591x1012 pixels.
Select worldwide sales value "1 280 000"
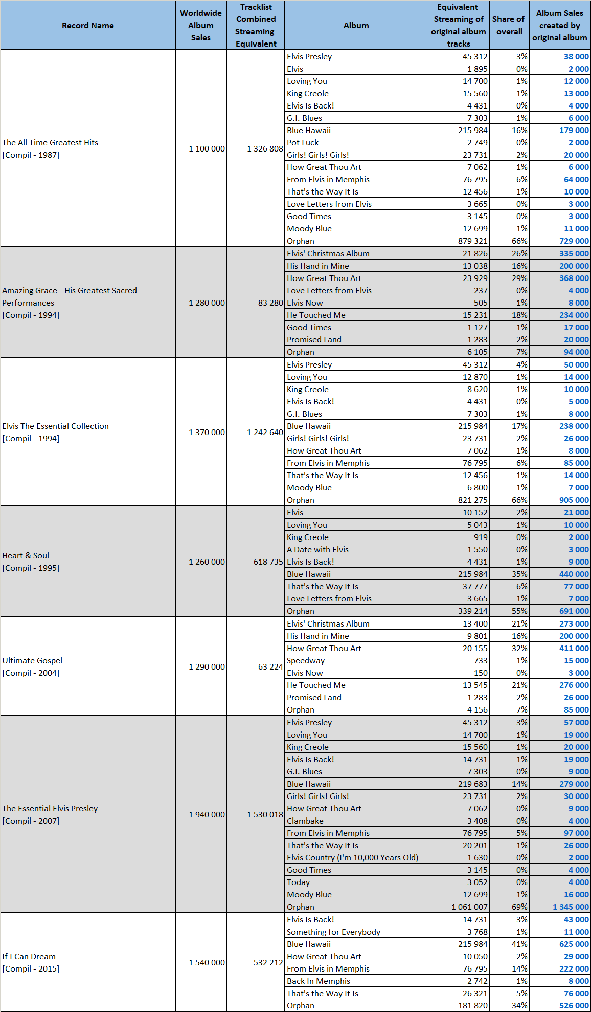[207, 303]
